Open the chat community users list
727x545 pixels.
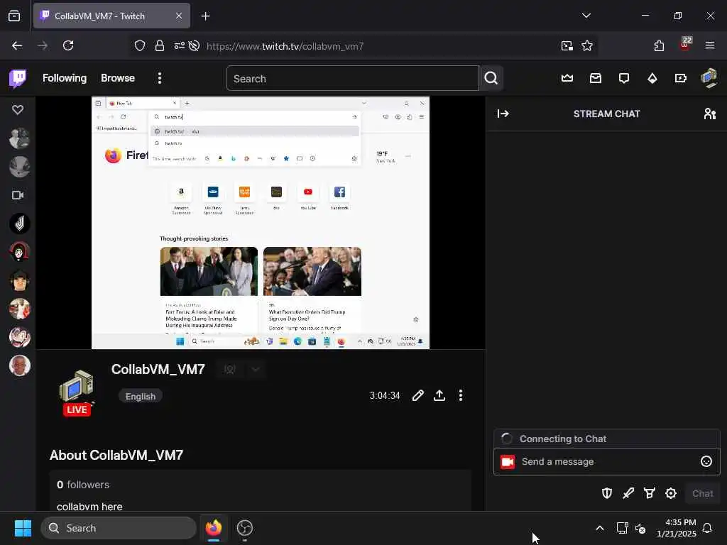[710, 114]
